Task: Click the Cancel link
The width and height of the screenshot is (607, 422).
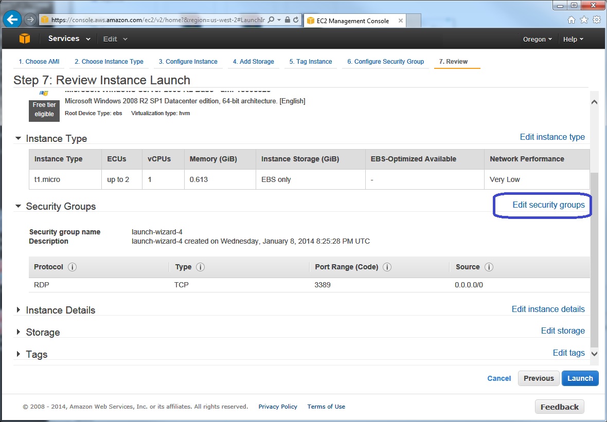Action: coord(499,378)
